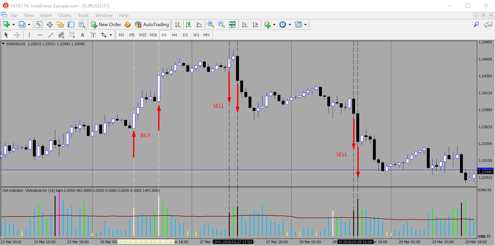Click the New Order button
495x246 pixels.
coord(106,25)
